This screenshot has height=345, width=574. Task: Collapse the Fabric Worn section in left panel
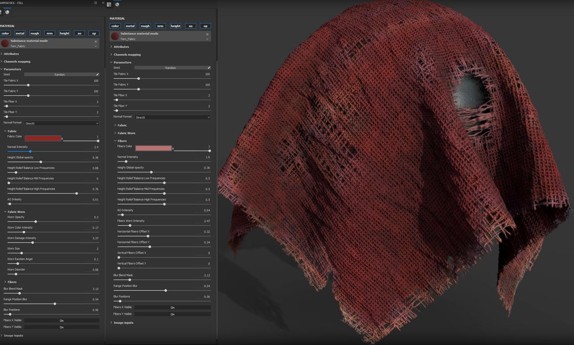tap(16, 212)
